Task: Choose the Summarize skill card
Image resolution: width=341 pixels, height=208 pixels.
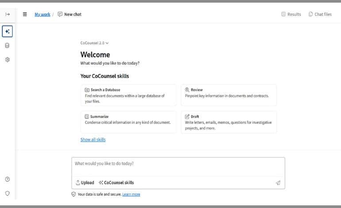Action: pos(128,122)
